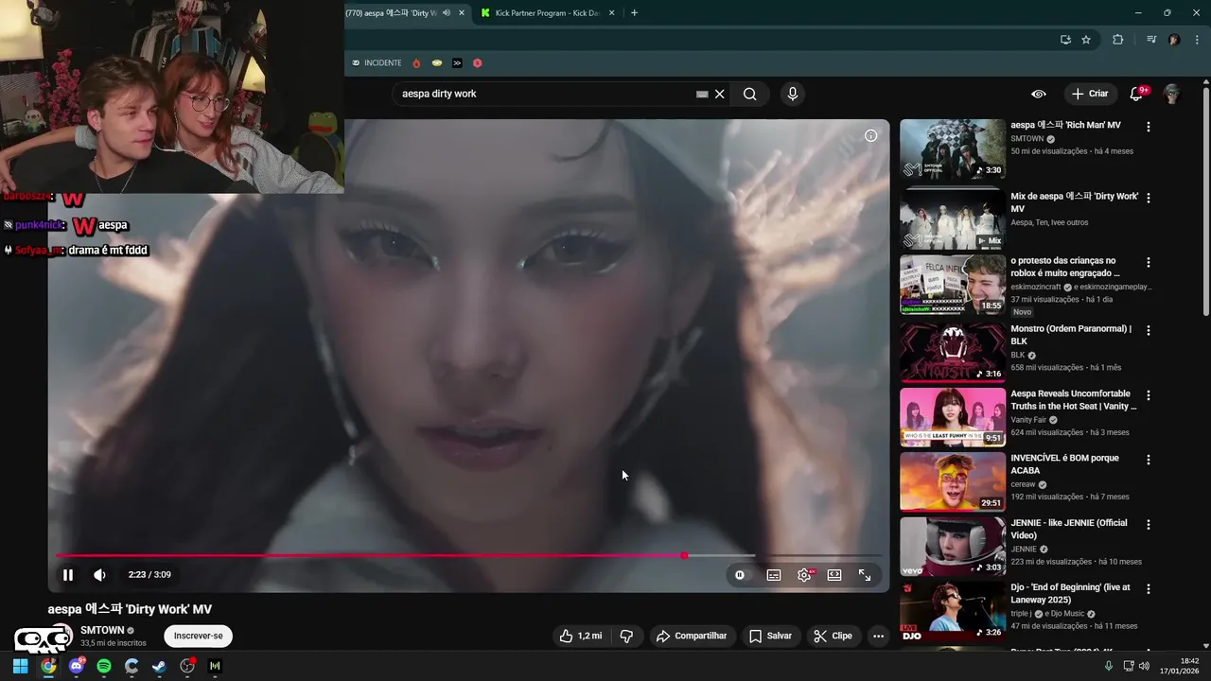Open options for aespa 'Rich Man' MV

pyautogui.click(x=1149, y=127)
